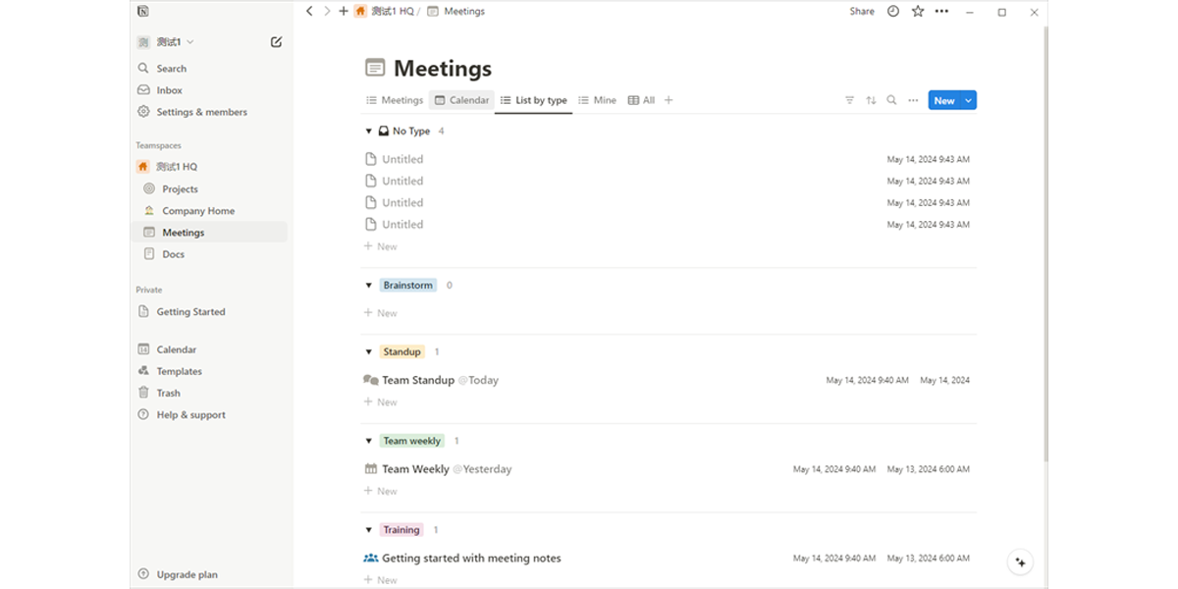Viewport: 1178px width, 589px height.
Task: Open the AI assistant sparkle button
Action: tap(1021, 562)
